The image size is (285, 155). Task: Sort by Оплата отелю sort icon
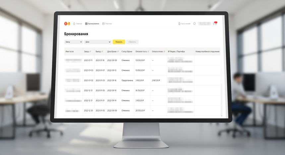pyautogui.click(x=164, y=52)
